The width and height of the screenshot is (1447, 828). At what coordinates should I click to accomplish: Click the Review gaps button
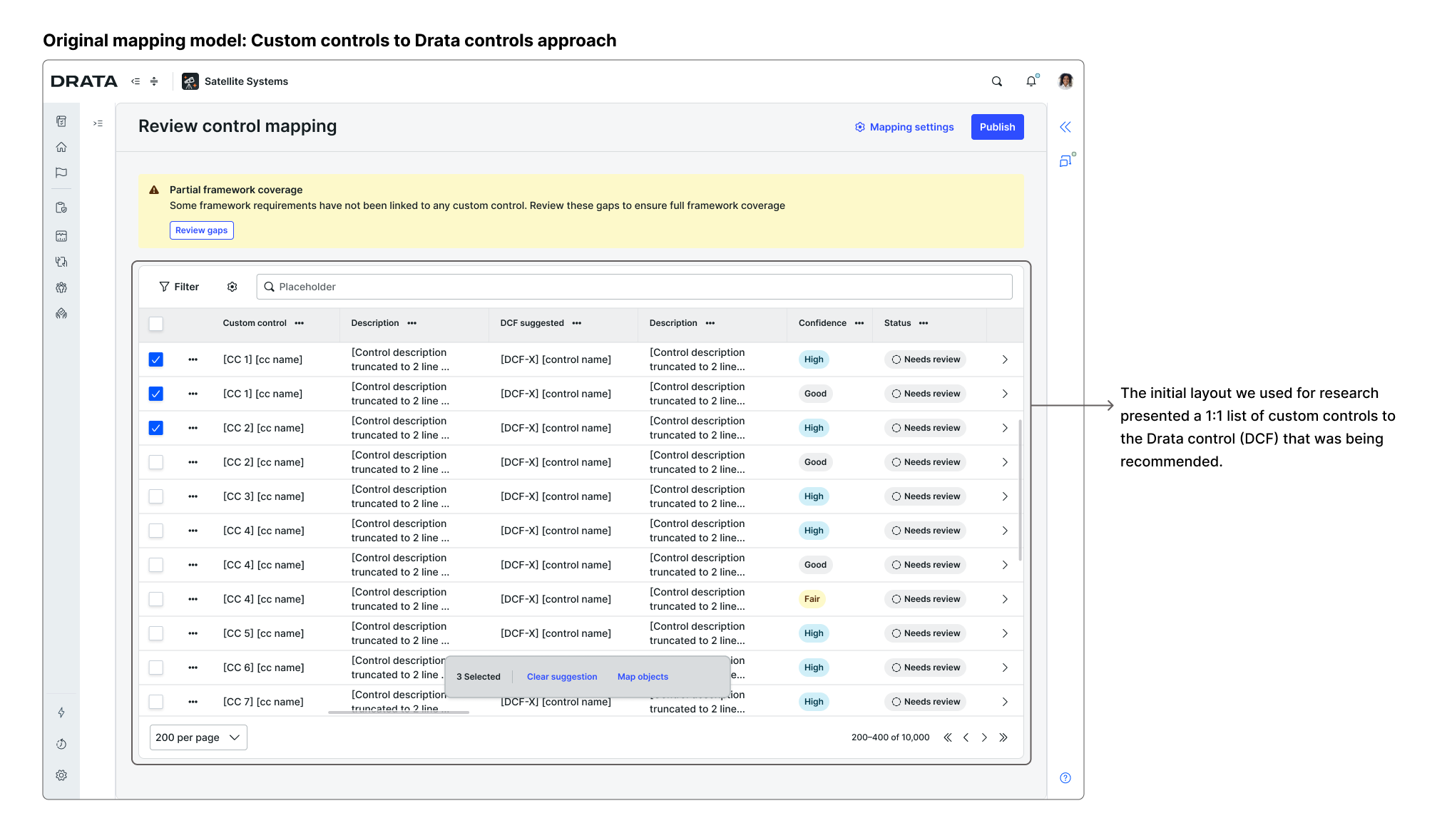coord(202,230)
